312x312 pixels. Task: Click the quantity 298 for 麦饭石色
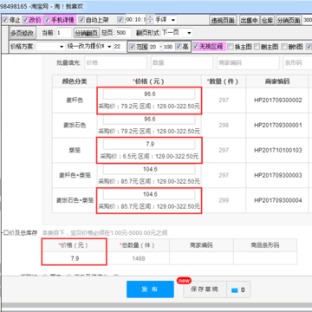pos(224,125)
